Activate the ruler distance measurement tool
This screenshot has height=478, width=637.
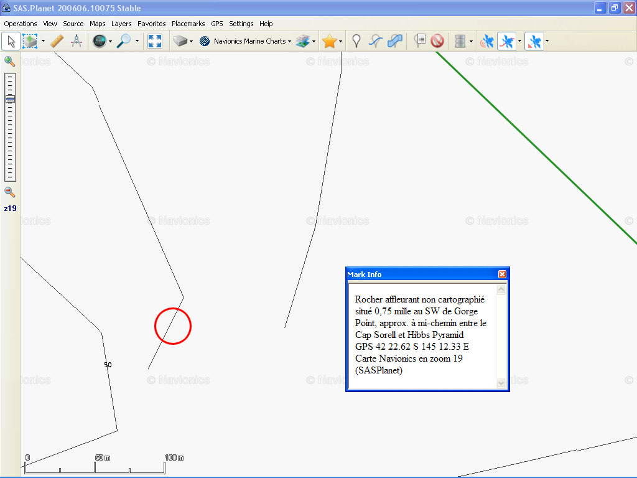[x=57, y=41]
